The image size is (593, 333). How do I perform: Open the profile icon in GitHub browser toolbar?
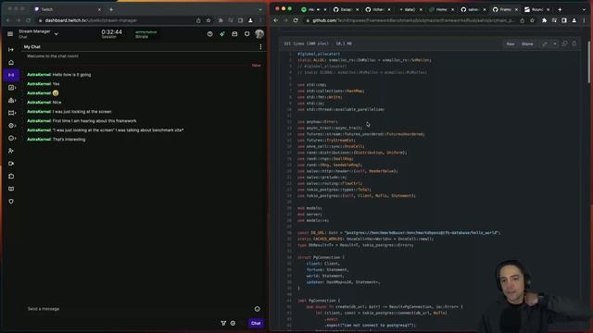tap(574, 20)
